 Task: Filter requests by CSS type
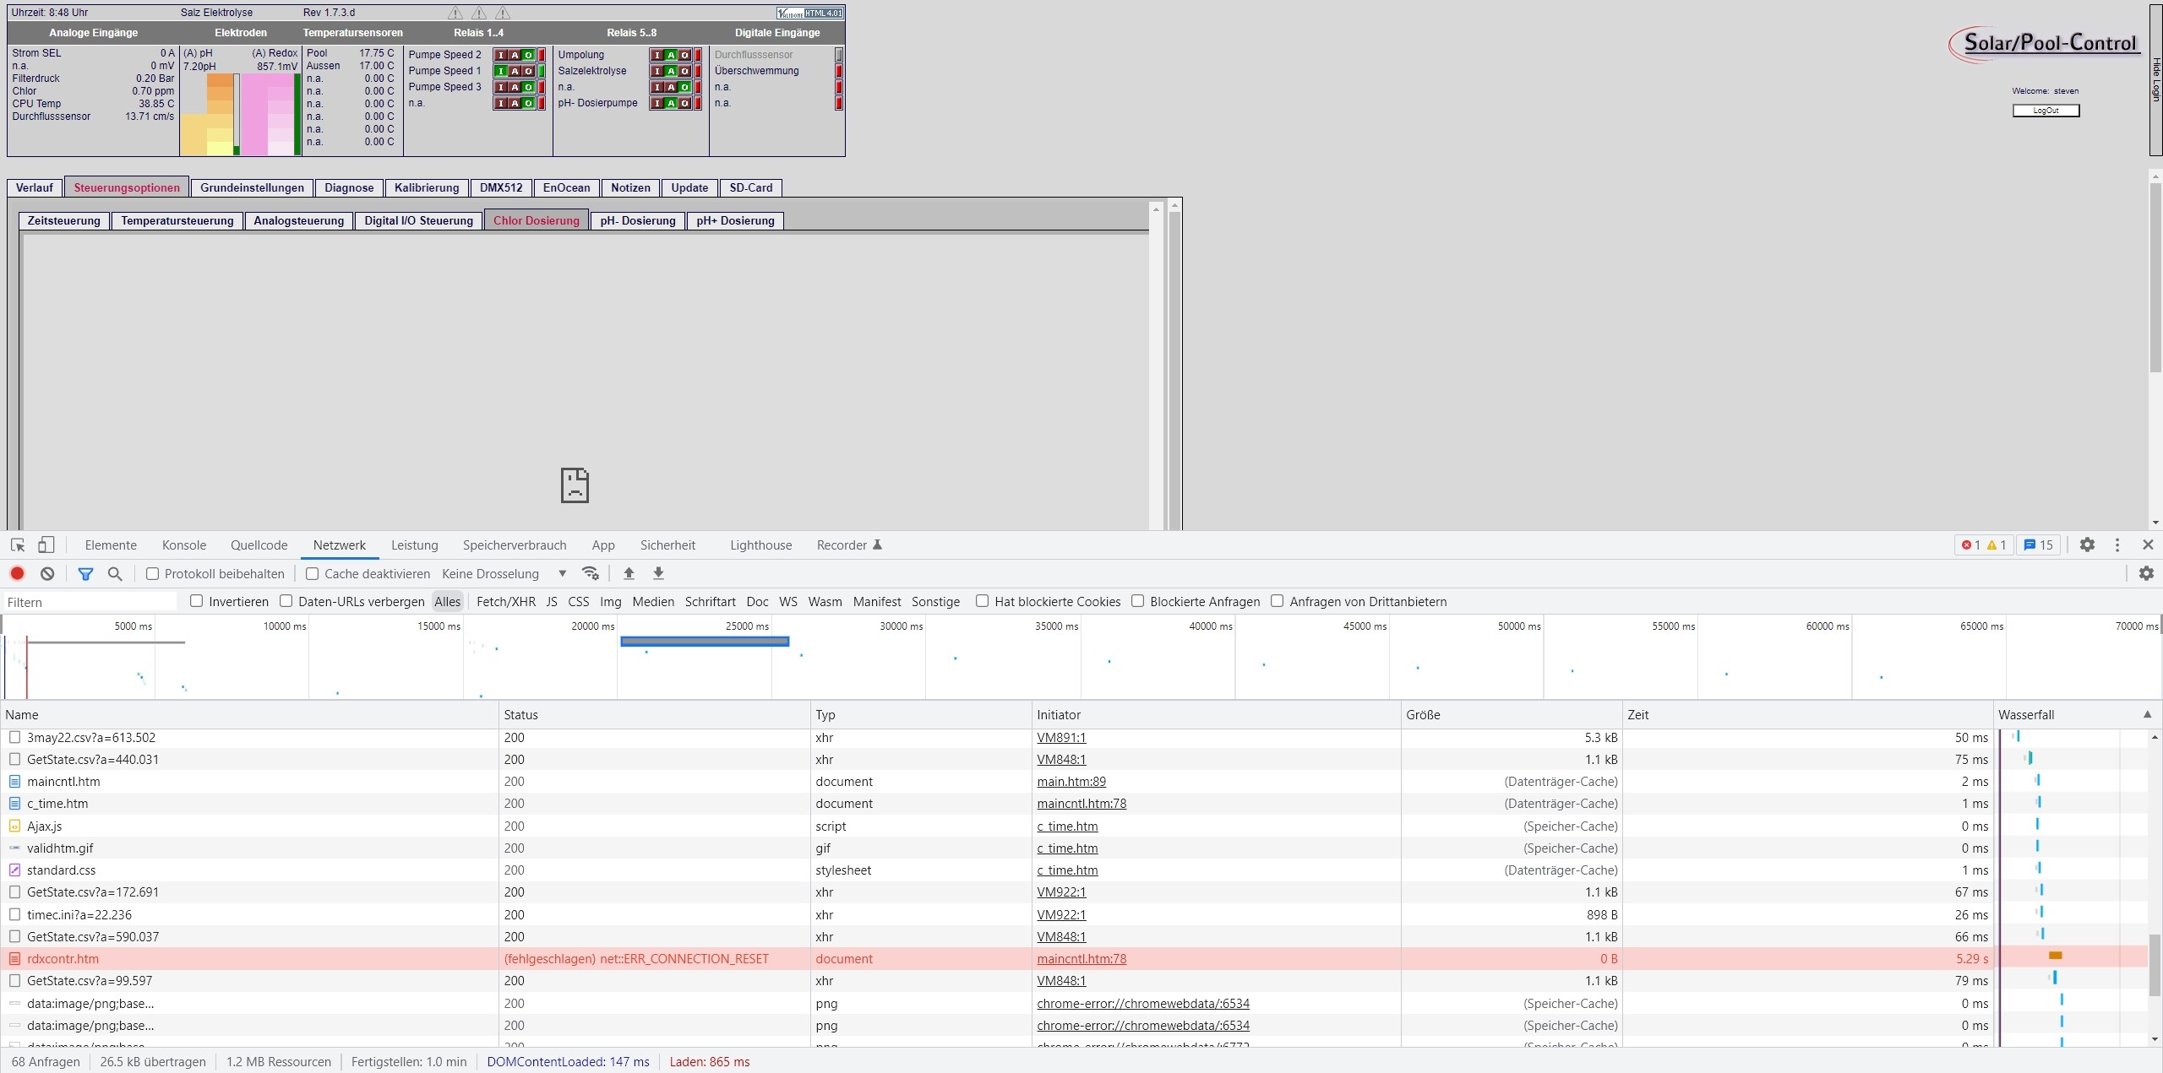(579, 601)
